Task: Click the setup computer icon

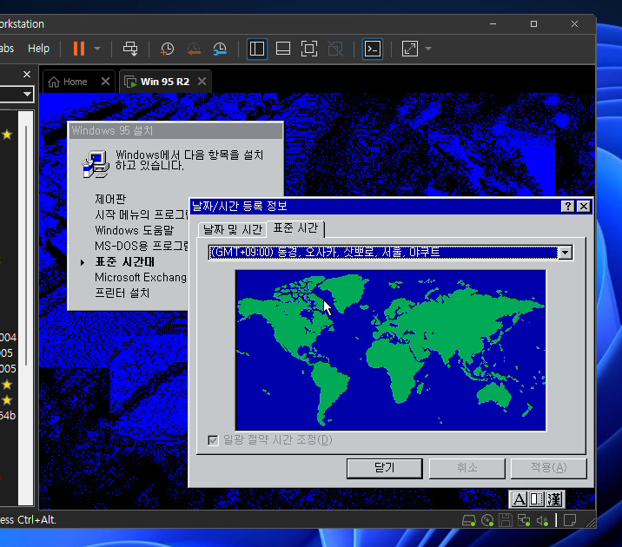Action: (96, 164)
